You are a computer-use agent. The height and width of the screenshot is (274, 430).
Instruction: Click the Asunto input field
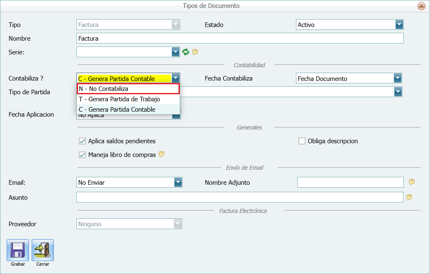(240, 197)
